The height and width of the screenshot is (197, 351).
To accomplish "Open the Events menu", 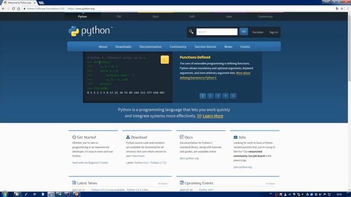I will point(245,47).
